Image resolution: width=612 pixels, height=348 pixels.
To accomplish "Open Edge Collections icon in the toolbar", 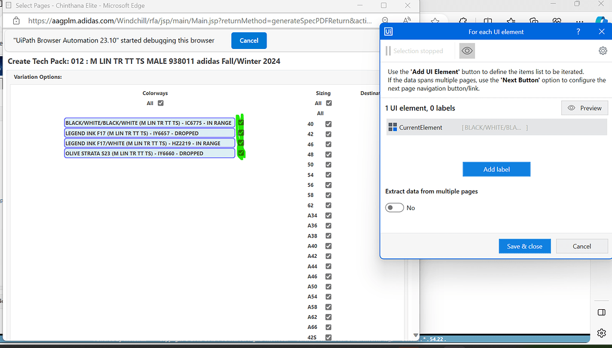I will coord(533,20).
